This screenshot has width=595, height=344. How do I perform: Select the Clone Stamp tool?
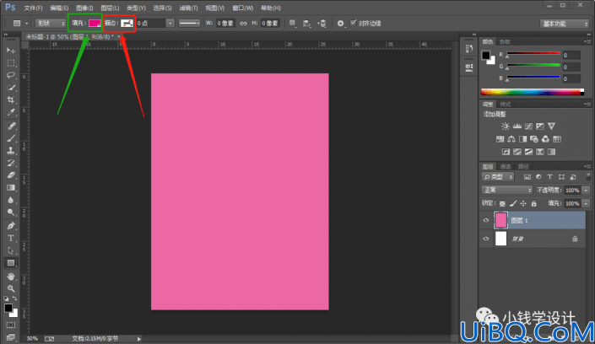tap(11, 151)
